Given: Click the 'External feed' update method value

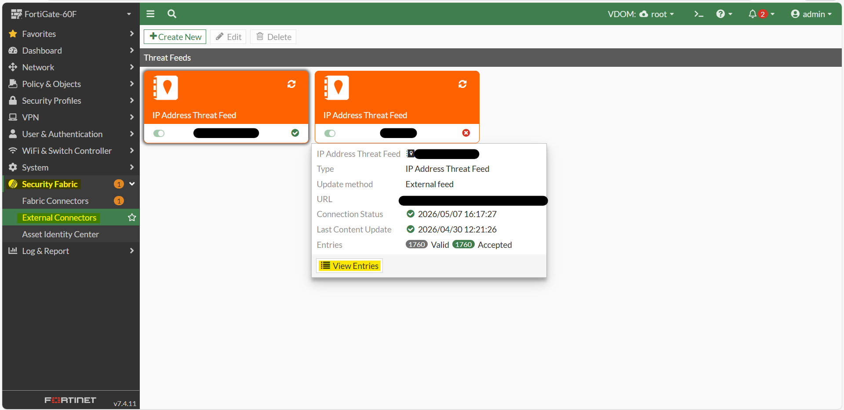Looking at the screenshot, I should 429,184.
